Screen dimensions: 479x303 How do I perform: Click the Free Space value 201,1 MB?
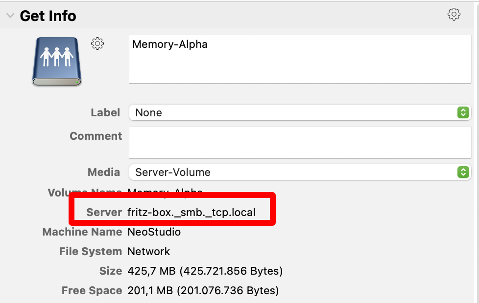click(x=203, y=290)
